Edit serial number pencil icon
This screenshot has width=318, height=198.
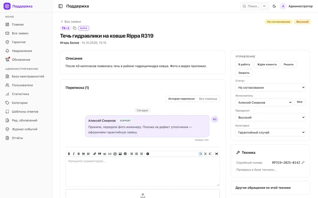303,162
